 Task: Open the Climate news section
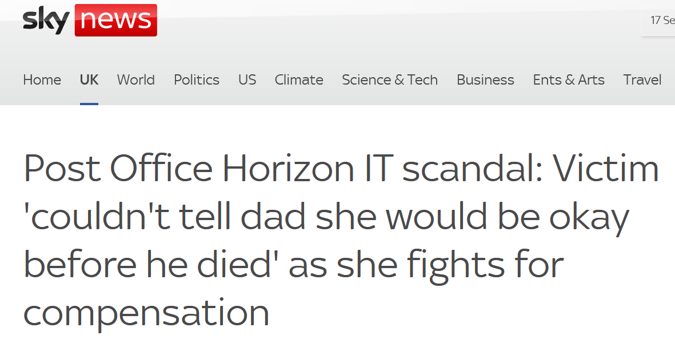299,80
